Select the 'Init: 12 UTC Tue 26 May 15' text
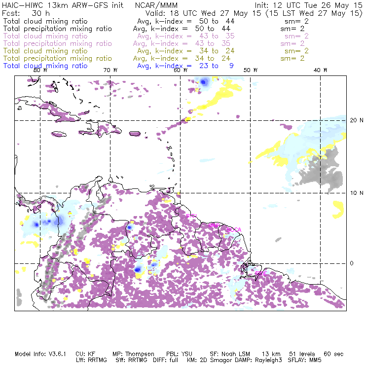 (x=308, y=5)
